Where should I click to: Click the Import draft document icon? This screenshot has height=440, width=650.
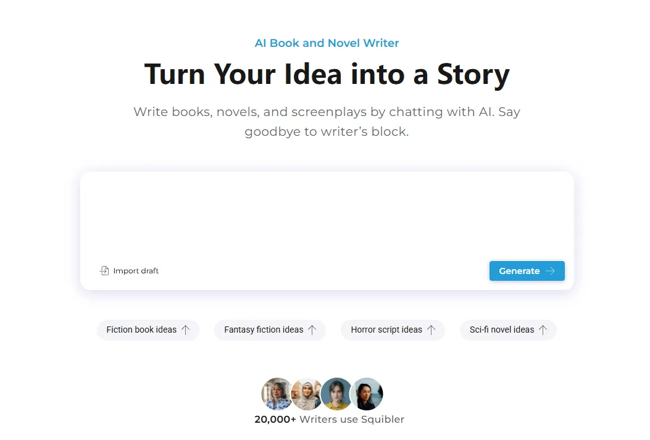(x=104, y=271)
